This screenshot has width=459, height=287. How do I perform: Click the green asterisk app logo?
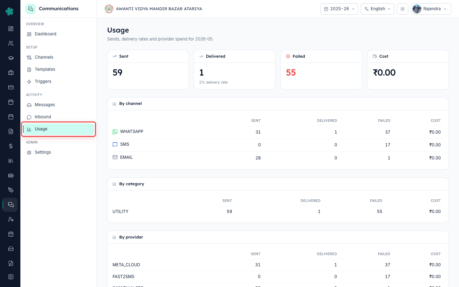[10, 11]
